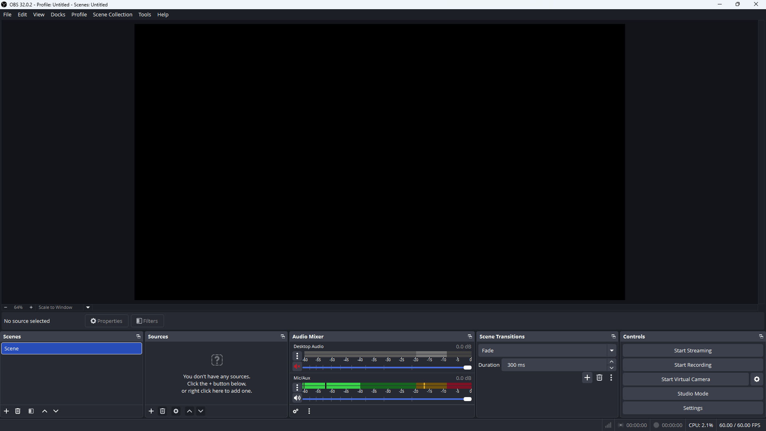Open Desktop Audio options via kebab menu
The image size is (766, 431).
[x=297, y=356]
